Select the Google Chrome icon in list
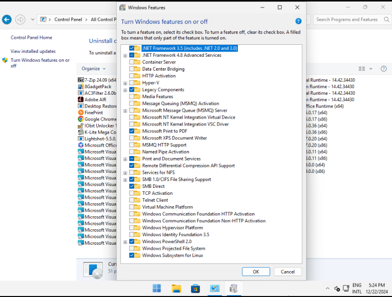This screenshot has height=297, width=392. (x=81, y=119)
